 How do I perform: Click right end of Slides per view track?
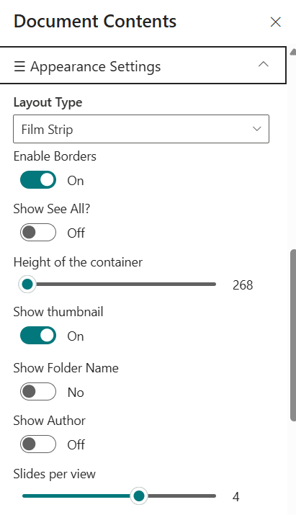(214, 496)
